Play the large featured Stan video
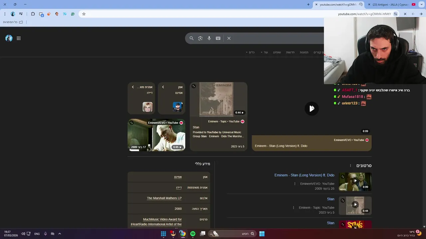 pos(312,109)
